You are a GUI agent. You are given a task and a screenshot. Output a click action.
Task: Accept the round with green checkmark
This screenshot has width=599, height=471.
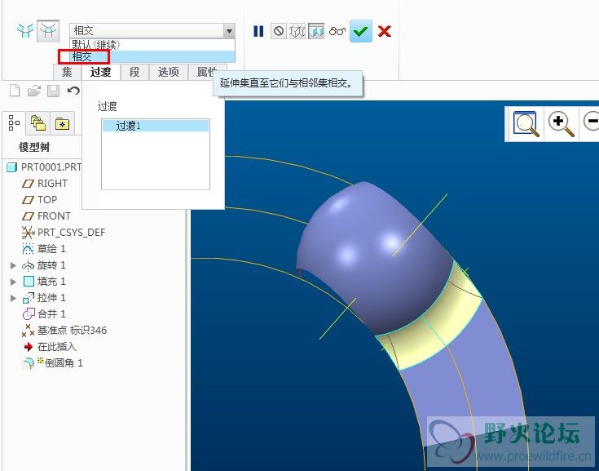360,31
